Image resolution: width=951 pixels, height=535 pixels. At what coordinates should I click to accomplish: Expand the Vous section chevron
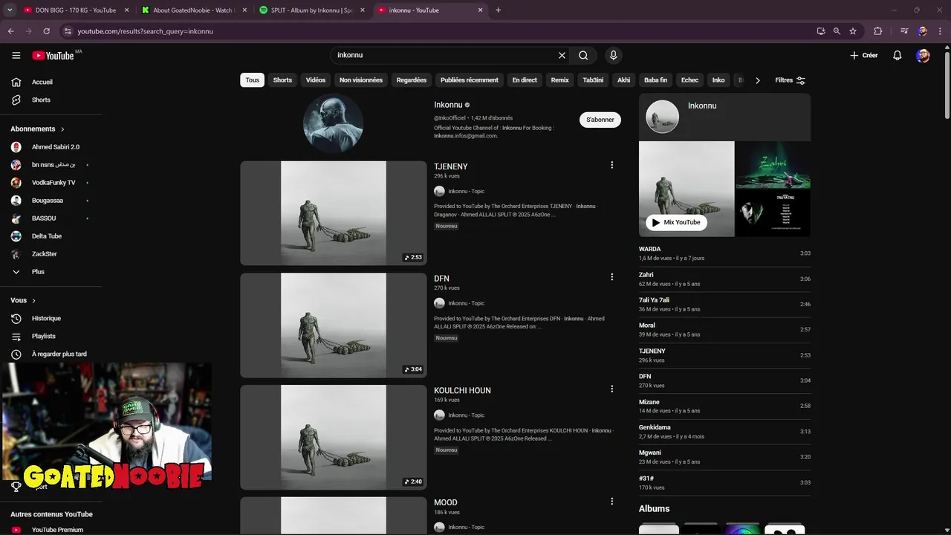pyautogui.click(x=33, y=301)
